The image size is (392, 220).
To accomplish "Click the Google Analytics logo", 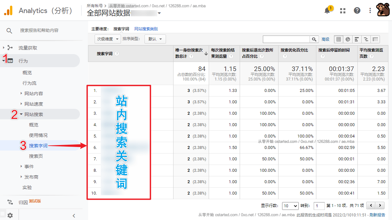I will 8,11.
